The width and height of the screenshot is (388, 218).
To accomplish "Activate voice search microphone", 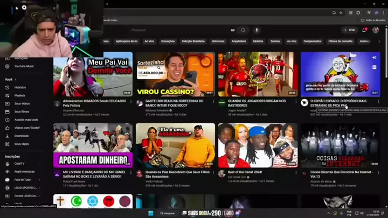I will [x=257, y=30].
